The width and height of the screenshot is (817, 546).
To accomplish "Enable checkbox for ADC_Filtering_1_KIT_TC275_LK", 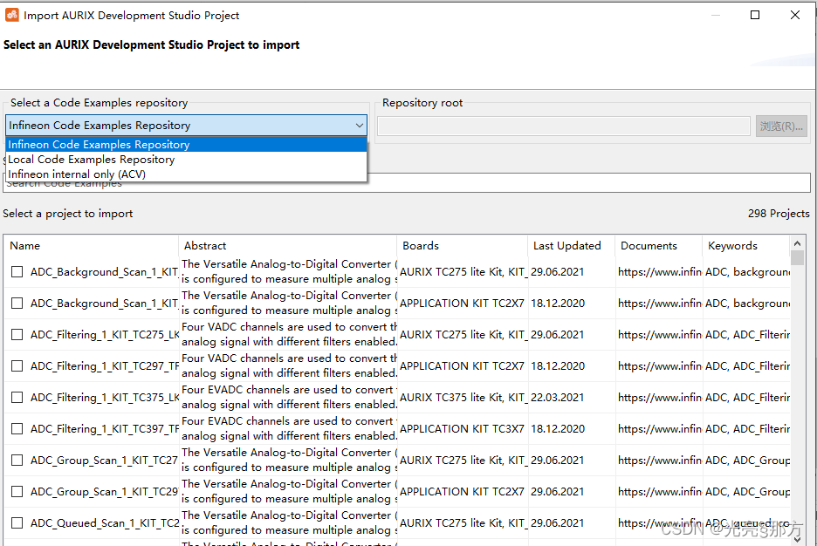I will [17, 335].
